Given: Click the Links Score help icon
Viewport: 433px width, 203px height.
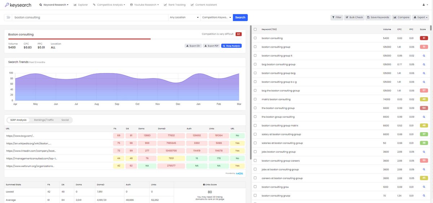Looking at the screenshot, I should pos(204,185).
